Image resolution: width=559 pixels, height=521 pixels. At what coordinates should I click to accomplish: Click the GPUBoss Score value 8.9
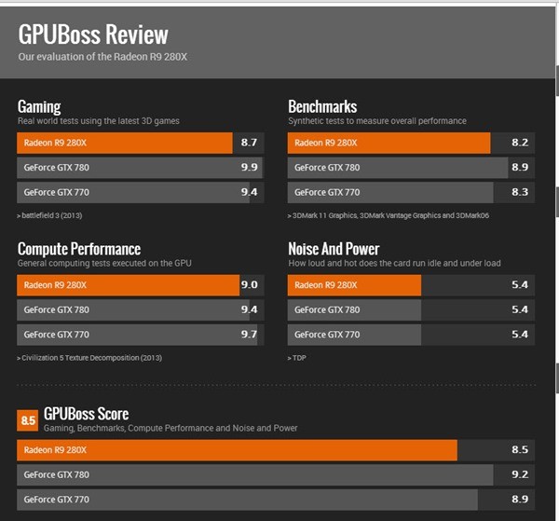click(520, 500)
